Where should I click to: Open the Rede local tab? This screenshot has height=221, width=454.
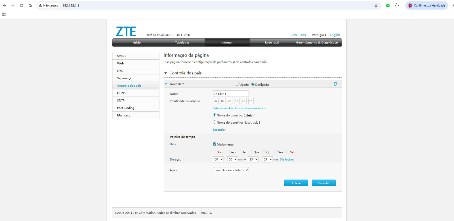272,43
